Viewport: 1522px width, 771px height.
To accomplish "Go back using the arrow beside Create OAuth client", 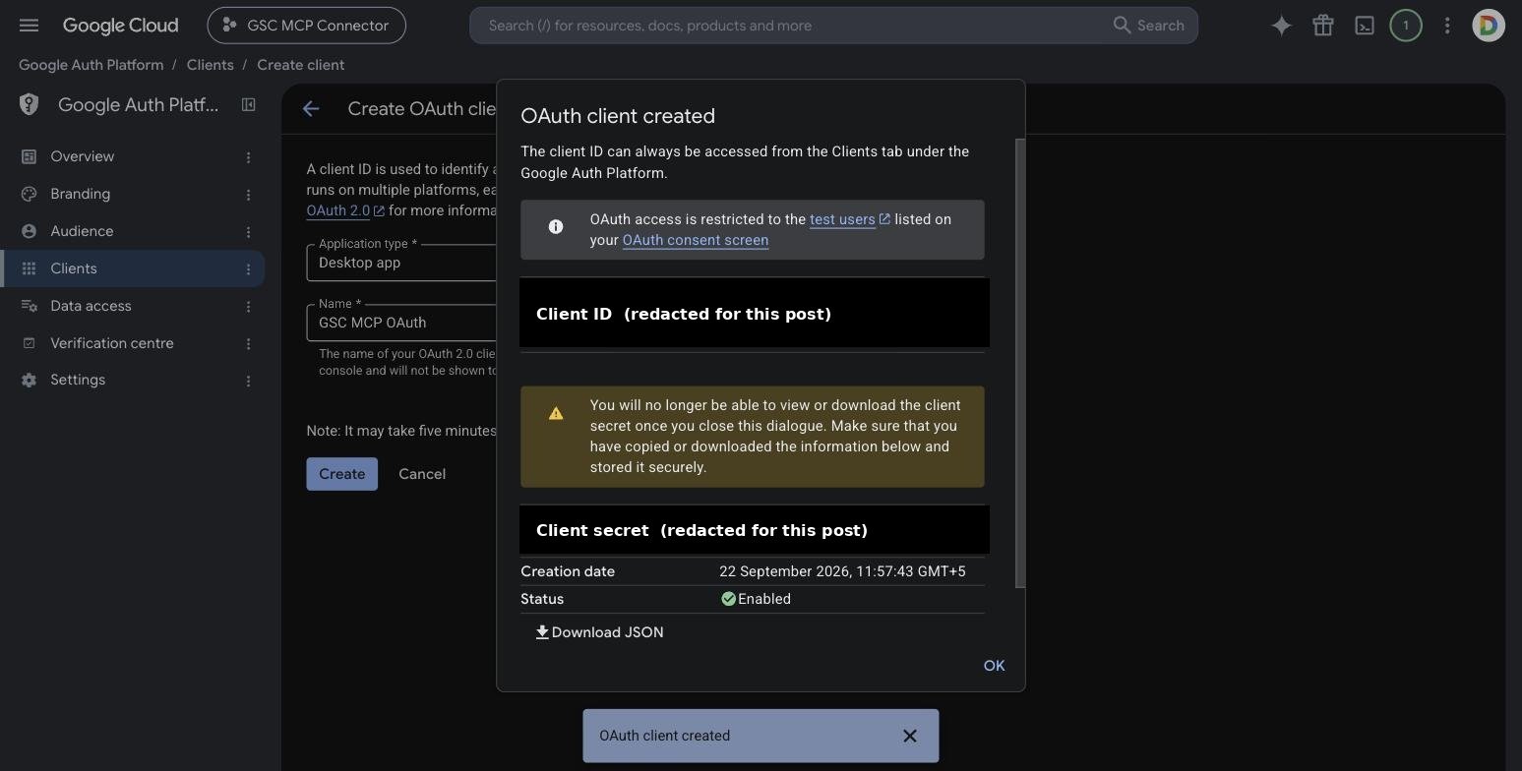I will point(311,109).
